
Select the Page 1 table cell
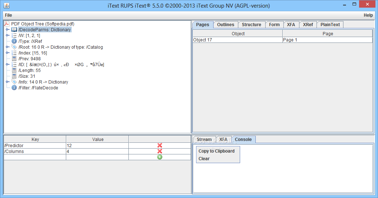coord(328,40)
